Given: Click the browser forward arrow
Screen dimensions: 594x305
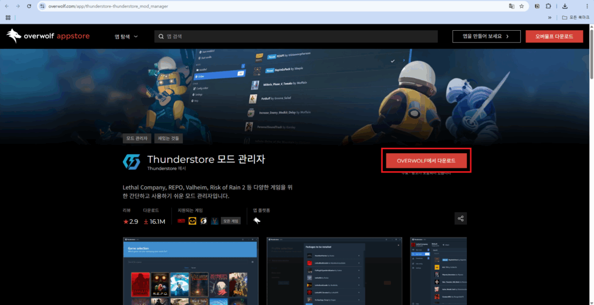Looking at the screenshot, I should tap(18, 6).
